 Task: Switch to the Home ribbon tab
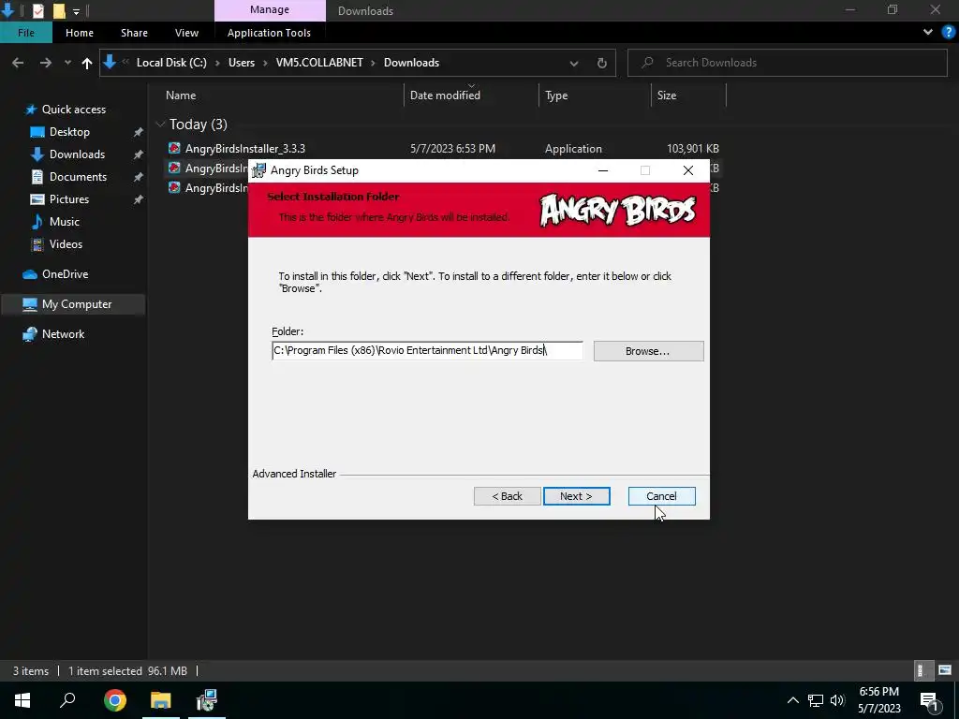pyautogui.click(x=80, y=33)
